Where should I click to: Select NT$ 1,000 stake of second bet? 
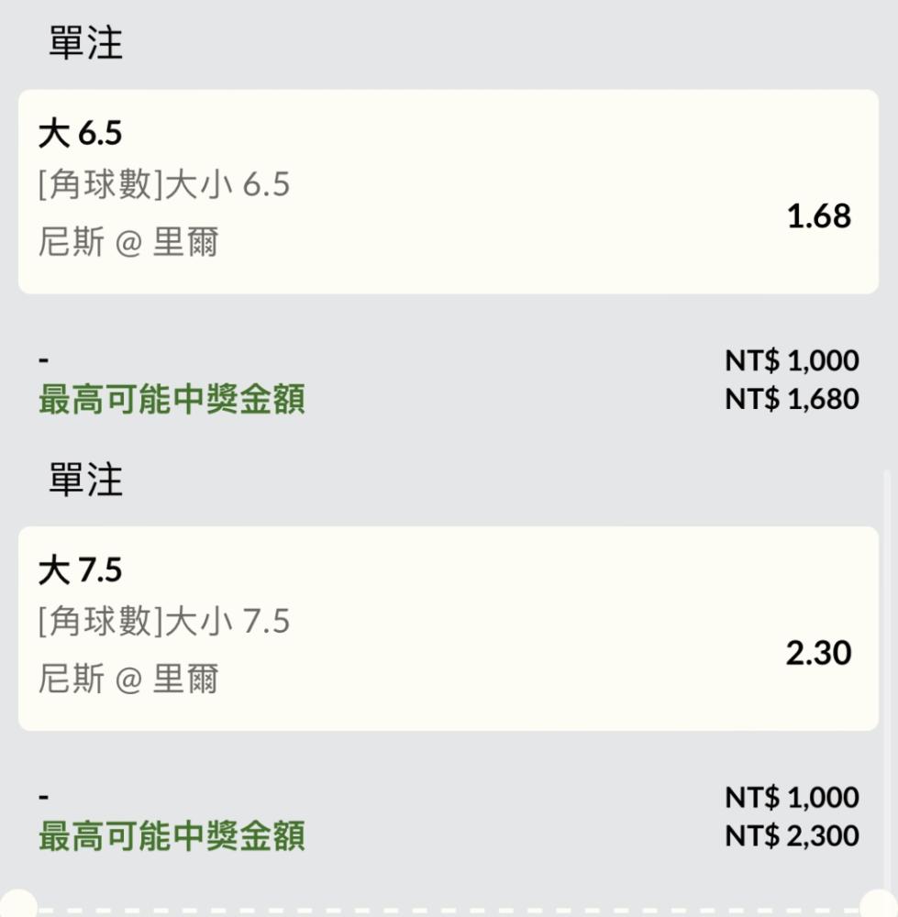pos(792,797)
